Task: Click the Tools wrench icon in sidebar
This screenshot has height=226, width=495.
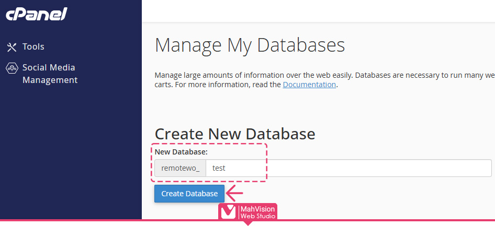Action: (x=12, y=47)
